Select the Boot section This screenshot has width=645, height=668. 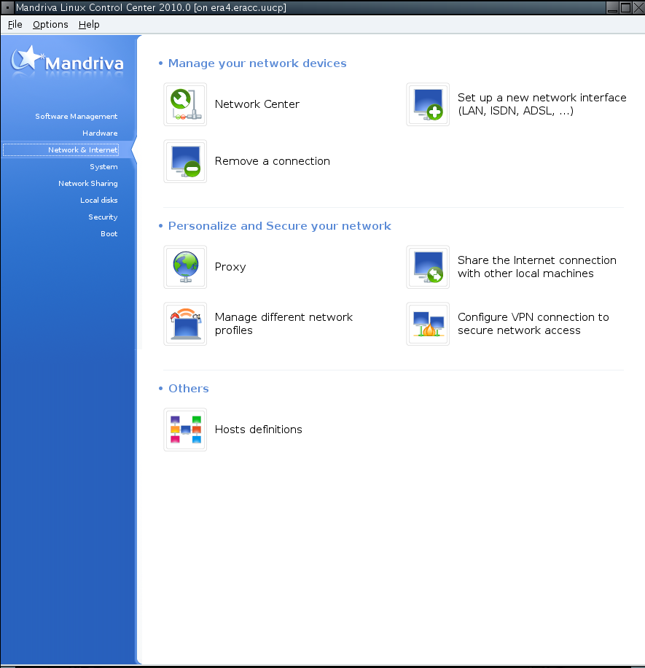click(109, 234)
